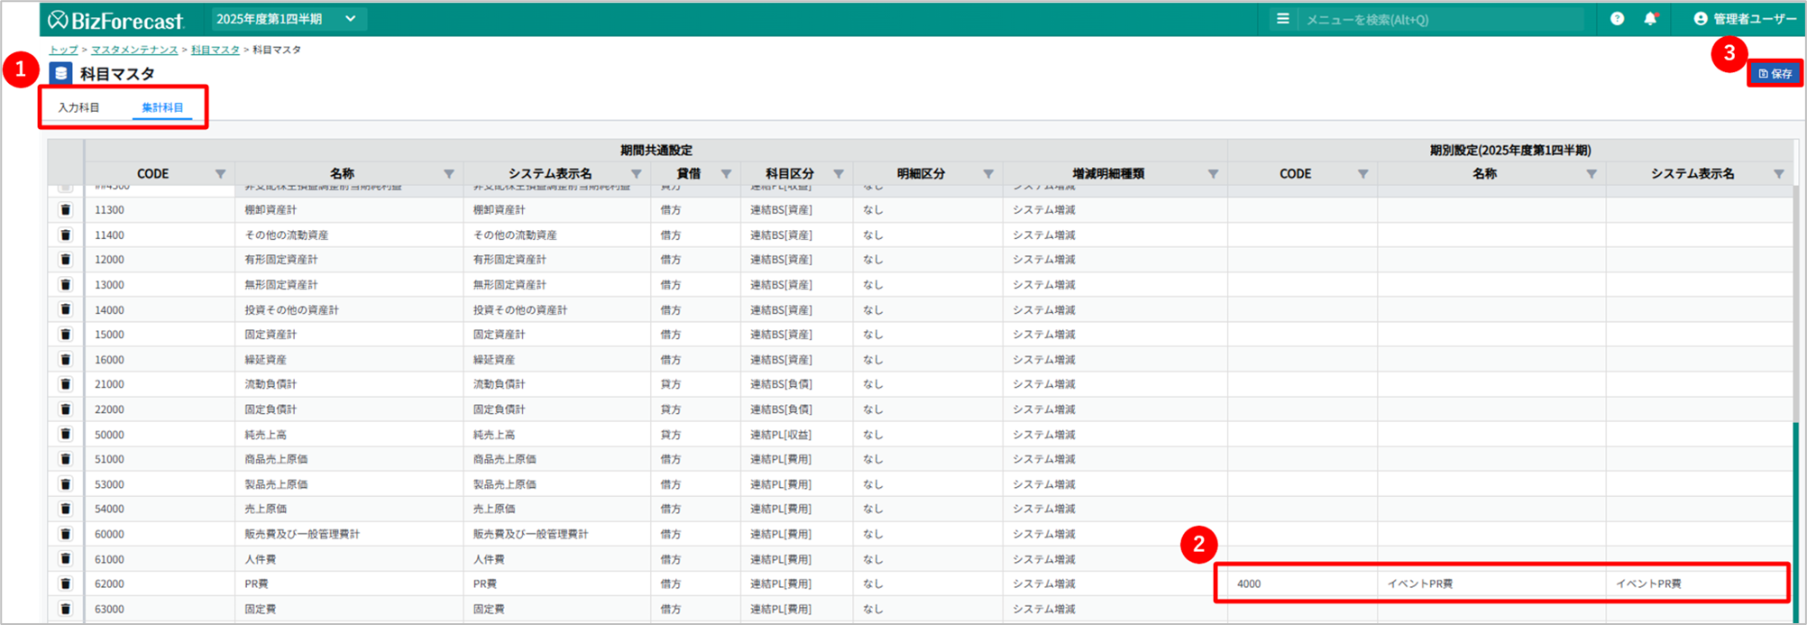Click the menu search field

pos(1443,20)
